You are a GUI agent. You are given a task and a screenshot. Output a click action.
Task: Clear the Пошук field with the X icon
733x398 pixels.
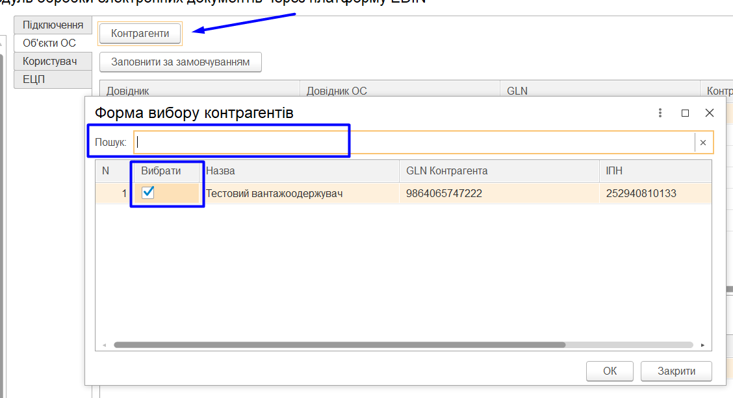(x=703, y=143)
